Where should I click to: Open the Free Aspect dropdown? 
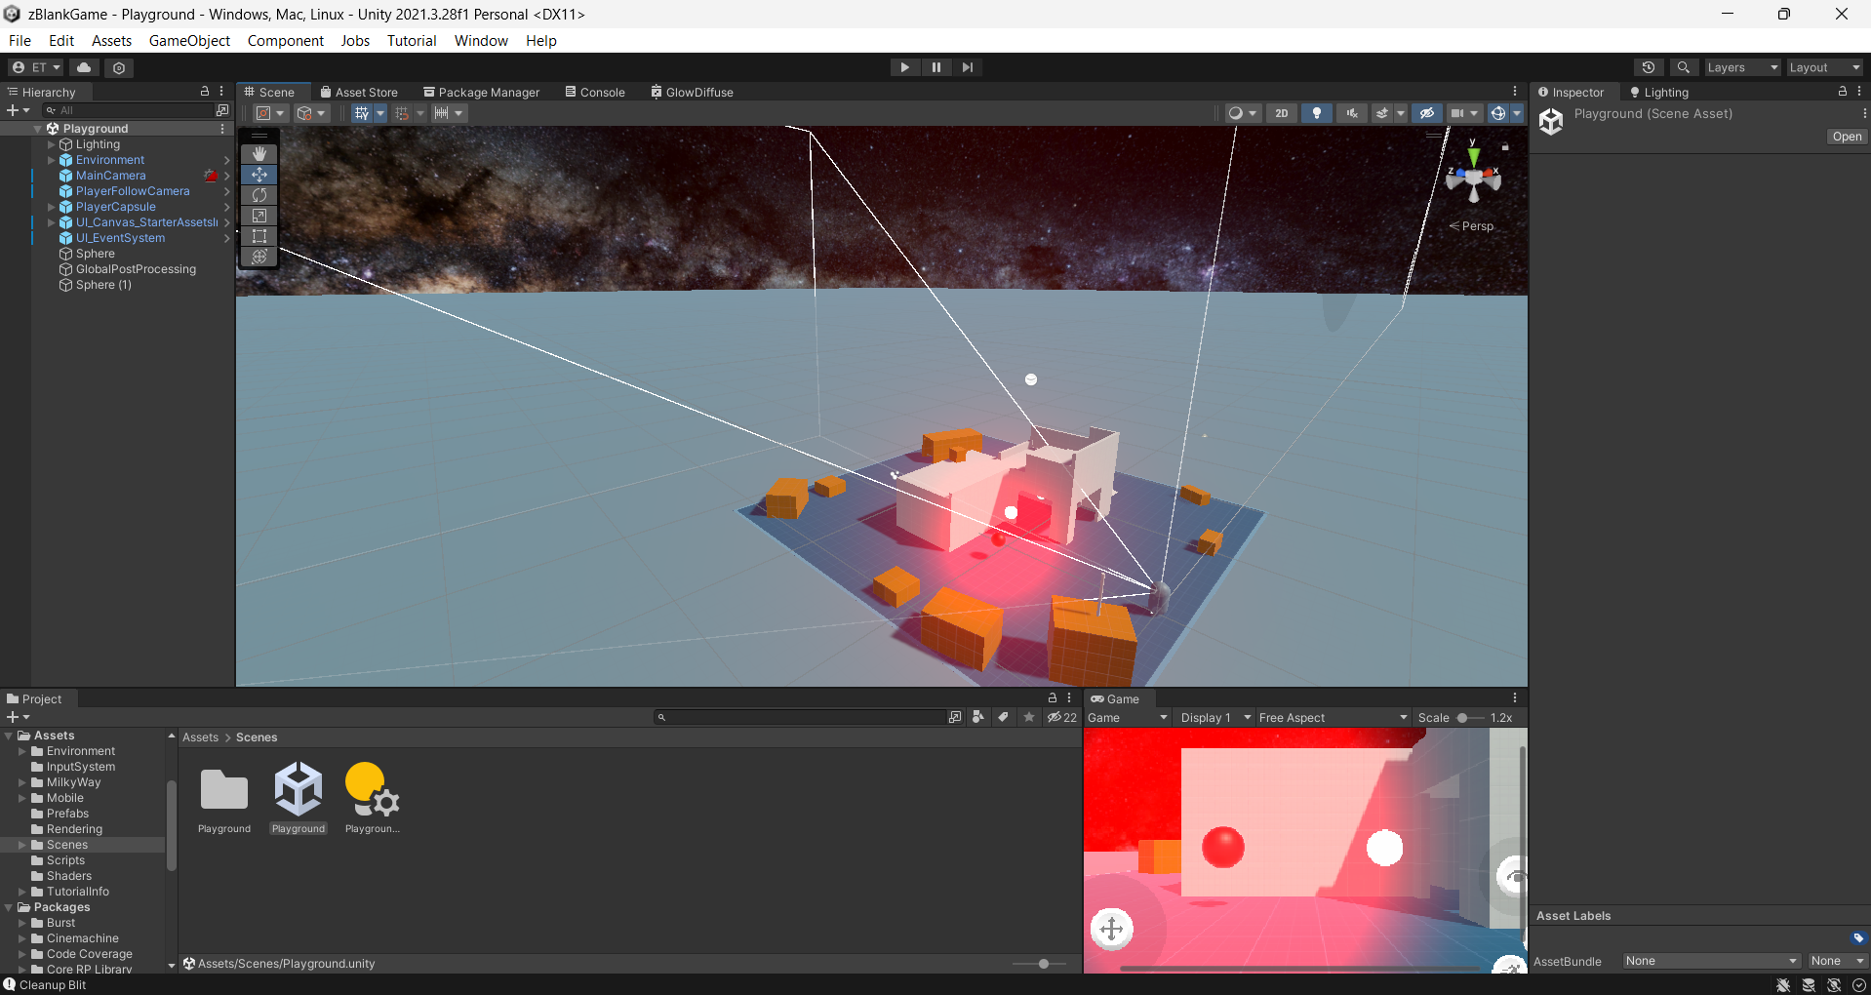tap(1333, 718)
